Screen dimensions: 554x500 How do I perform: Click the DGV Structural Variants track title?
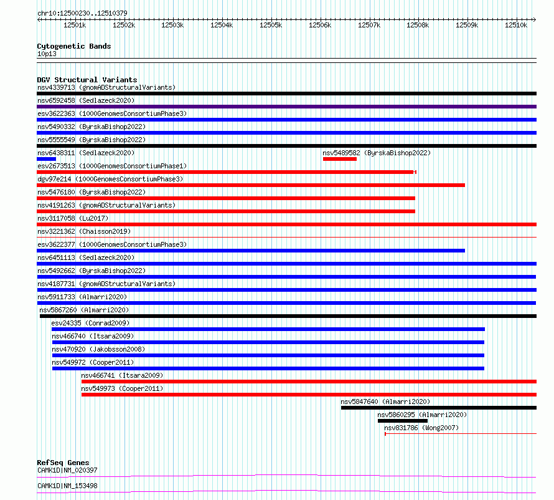(87, 80)
